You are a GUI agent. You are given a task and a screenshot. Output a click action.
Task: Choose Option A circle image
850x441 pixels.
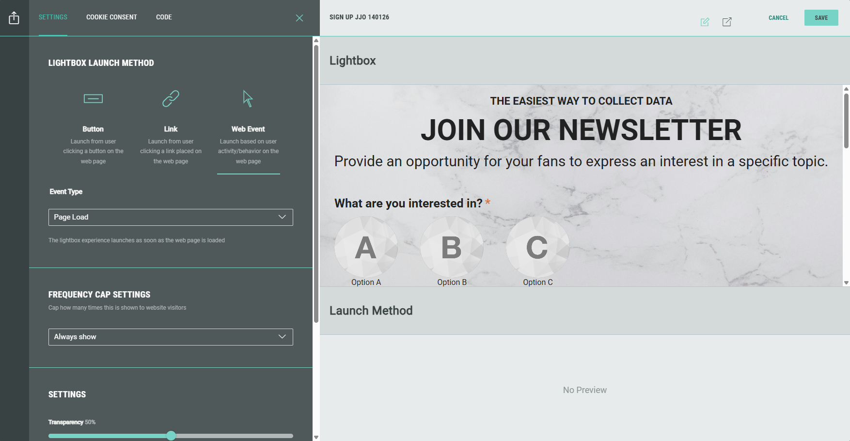pyautogui.click(x=366, y=247)
